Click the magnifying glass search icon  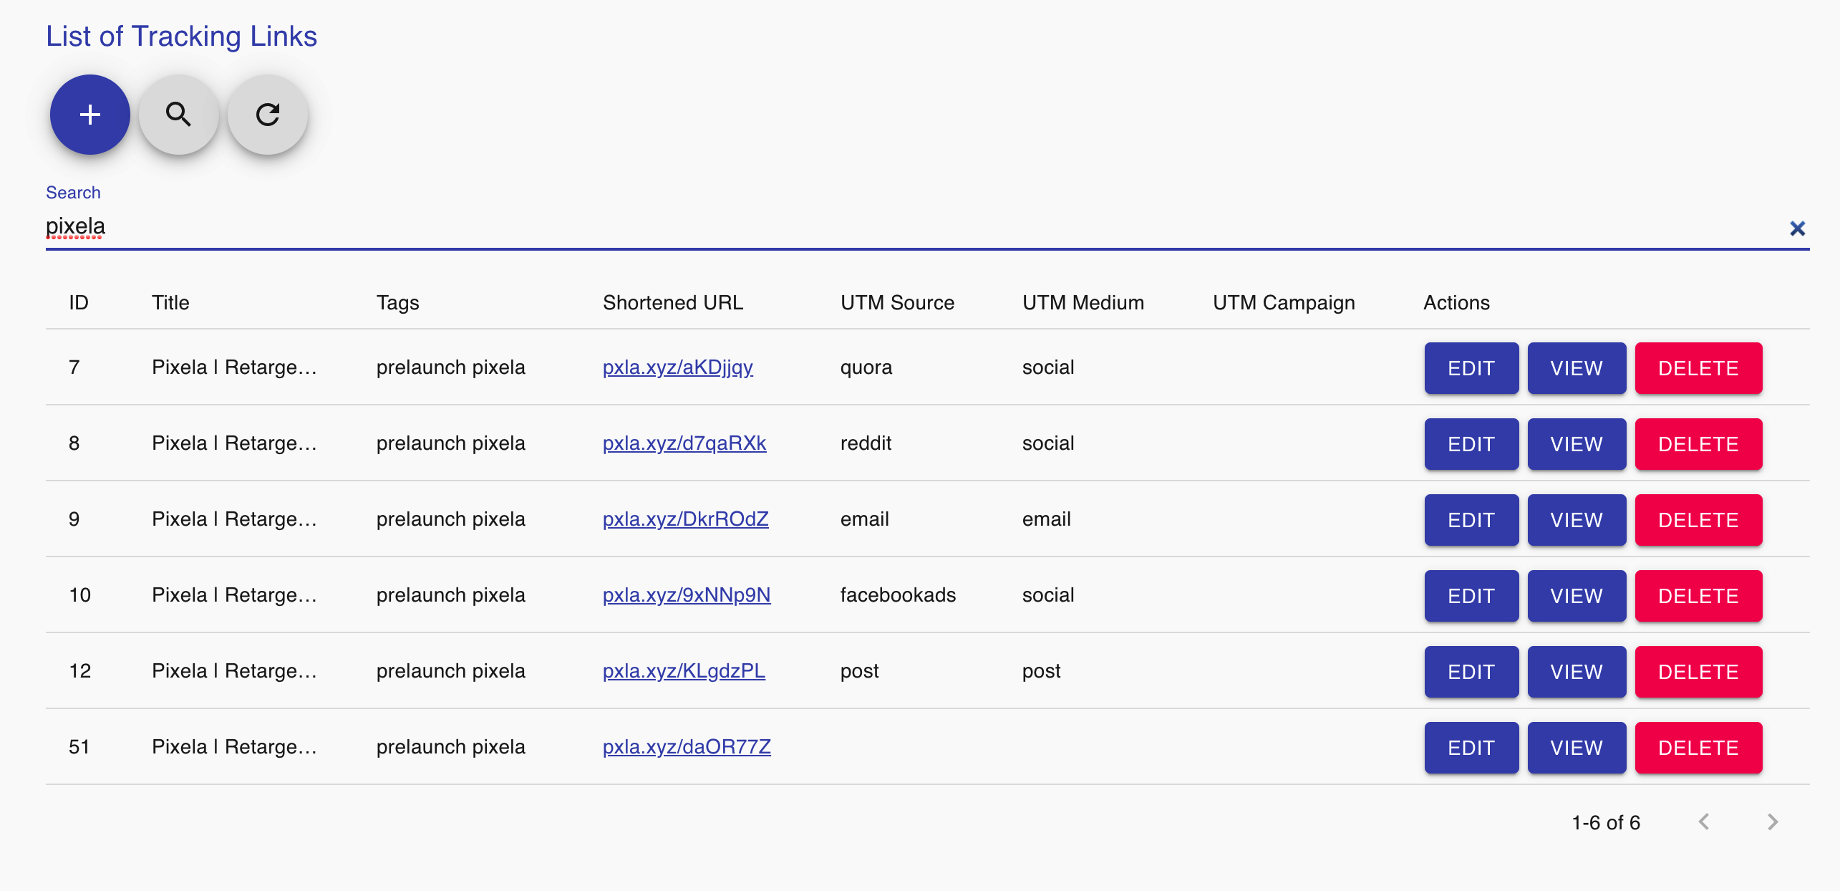click(x=178, y=115)
